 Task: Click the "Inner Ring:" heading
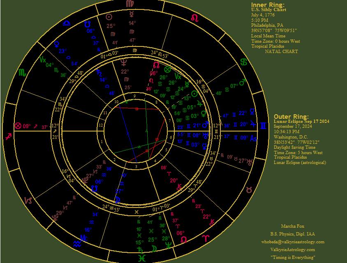click(x=268, y=5)
